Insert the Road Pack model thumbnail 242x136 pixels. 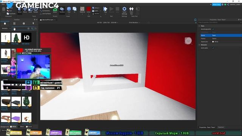click(x=16, y=102)
